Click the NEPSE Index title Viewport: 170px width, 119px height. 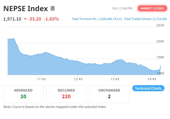click(x=26, y=9)
